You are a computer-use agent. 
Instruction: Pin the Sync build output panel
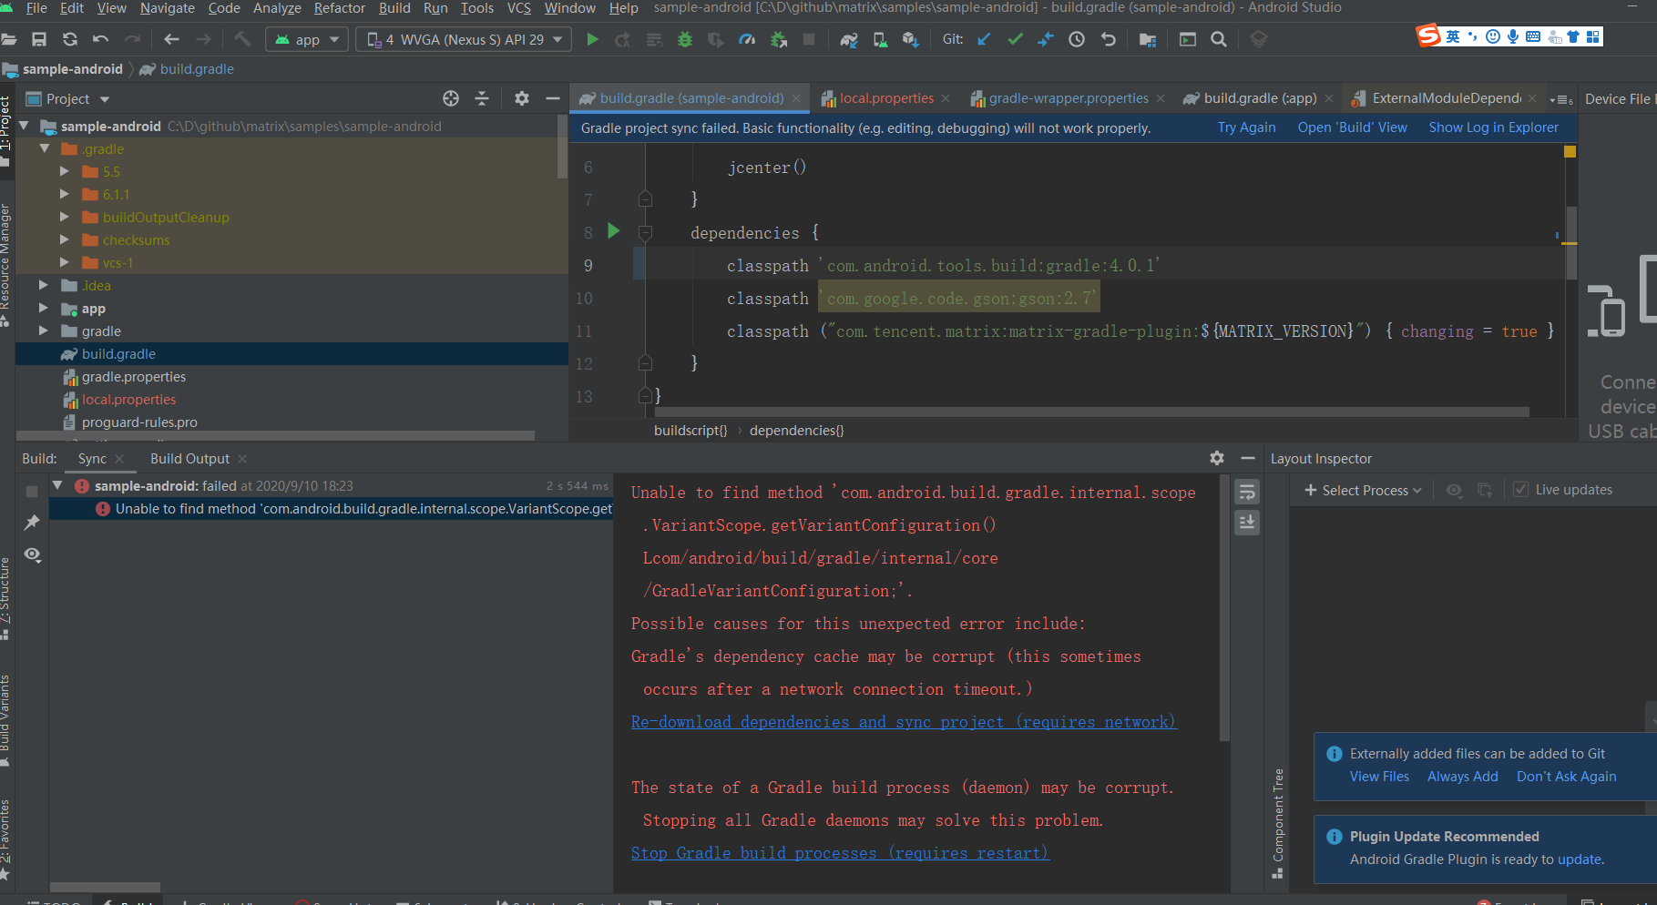click(x=32, y=522)
